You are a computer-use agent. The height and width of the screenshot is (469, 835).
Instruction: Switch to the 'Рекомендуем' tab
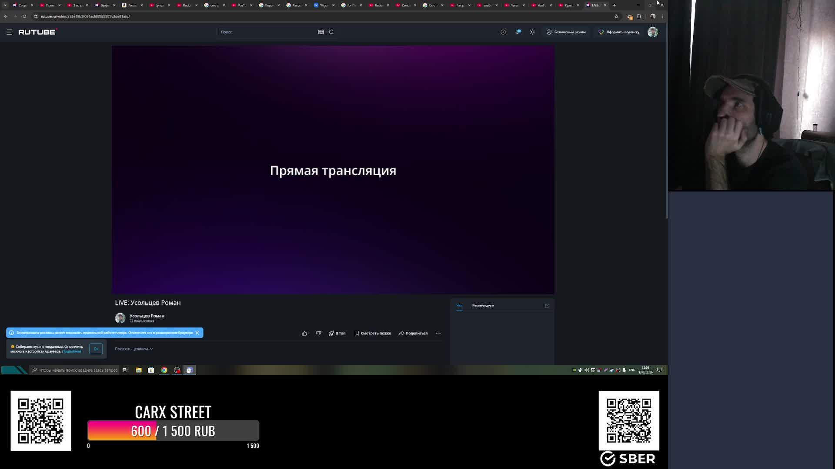point(483,305)
